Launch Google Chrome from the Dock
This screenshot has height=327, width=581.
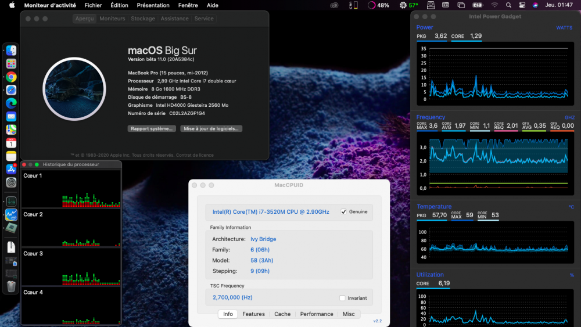(11, 77)
